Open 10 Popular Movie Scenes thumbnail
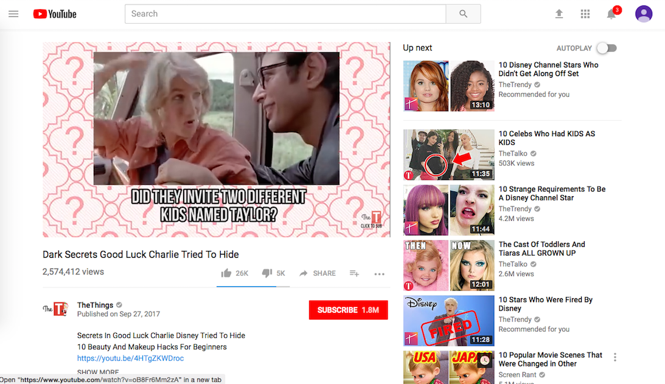The width and height of the screenshot is (665, 384). pos(448,367)
